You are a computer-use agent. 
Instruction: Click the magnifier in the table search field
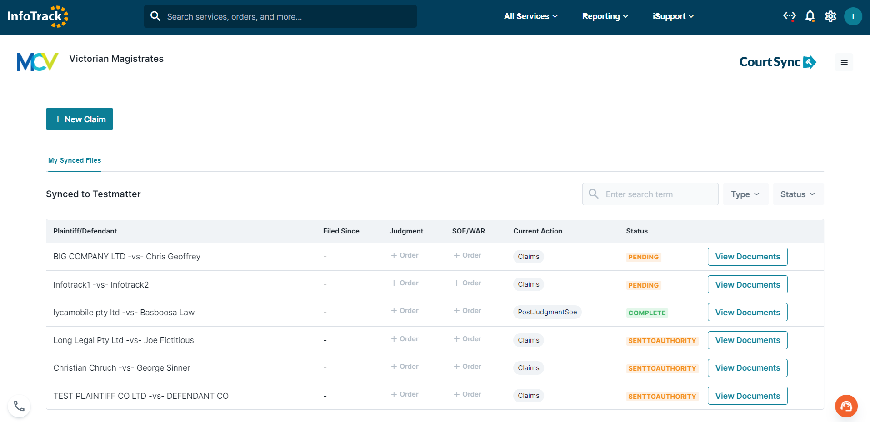pos(594,194)
